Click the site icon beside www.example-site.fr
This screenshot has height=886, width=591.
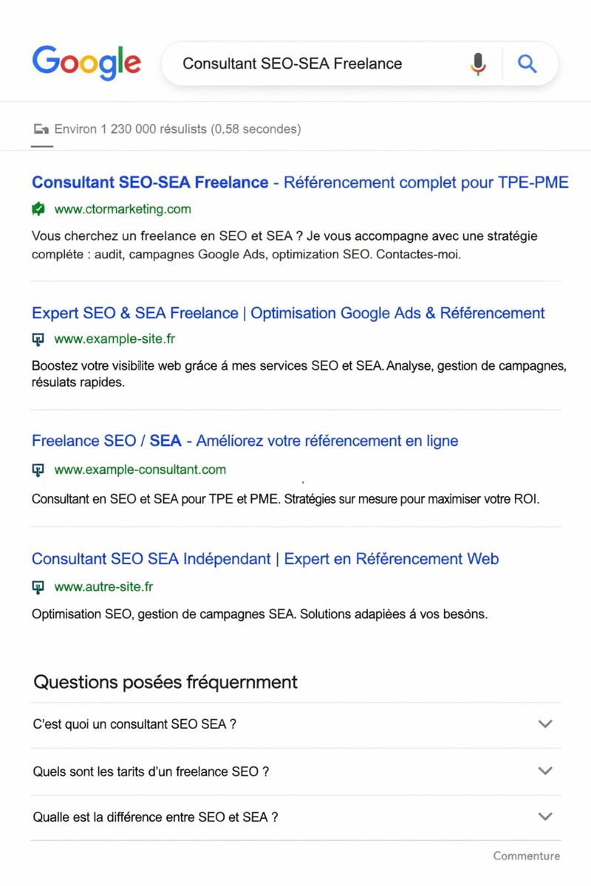[38, 339]
